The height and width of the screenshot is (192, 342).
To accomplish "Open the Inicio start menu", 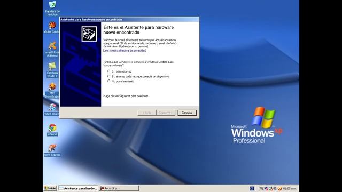I will pos(50,188).
